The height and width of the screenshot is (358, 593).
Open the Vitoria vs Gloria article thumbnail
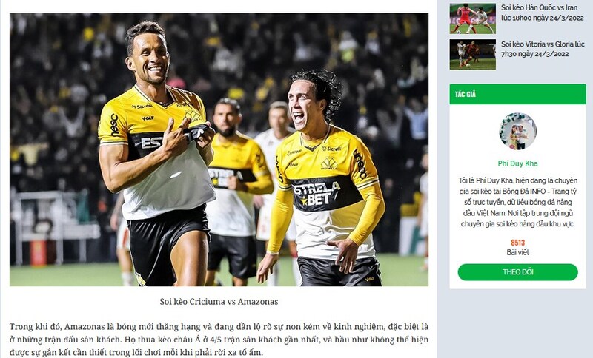472,54
